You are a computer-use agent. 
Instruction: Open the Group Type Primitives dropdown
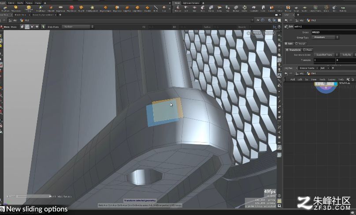pyautogui.click(x=325, y=38)
